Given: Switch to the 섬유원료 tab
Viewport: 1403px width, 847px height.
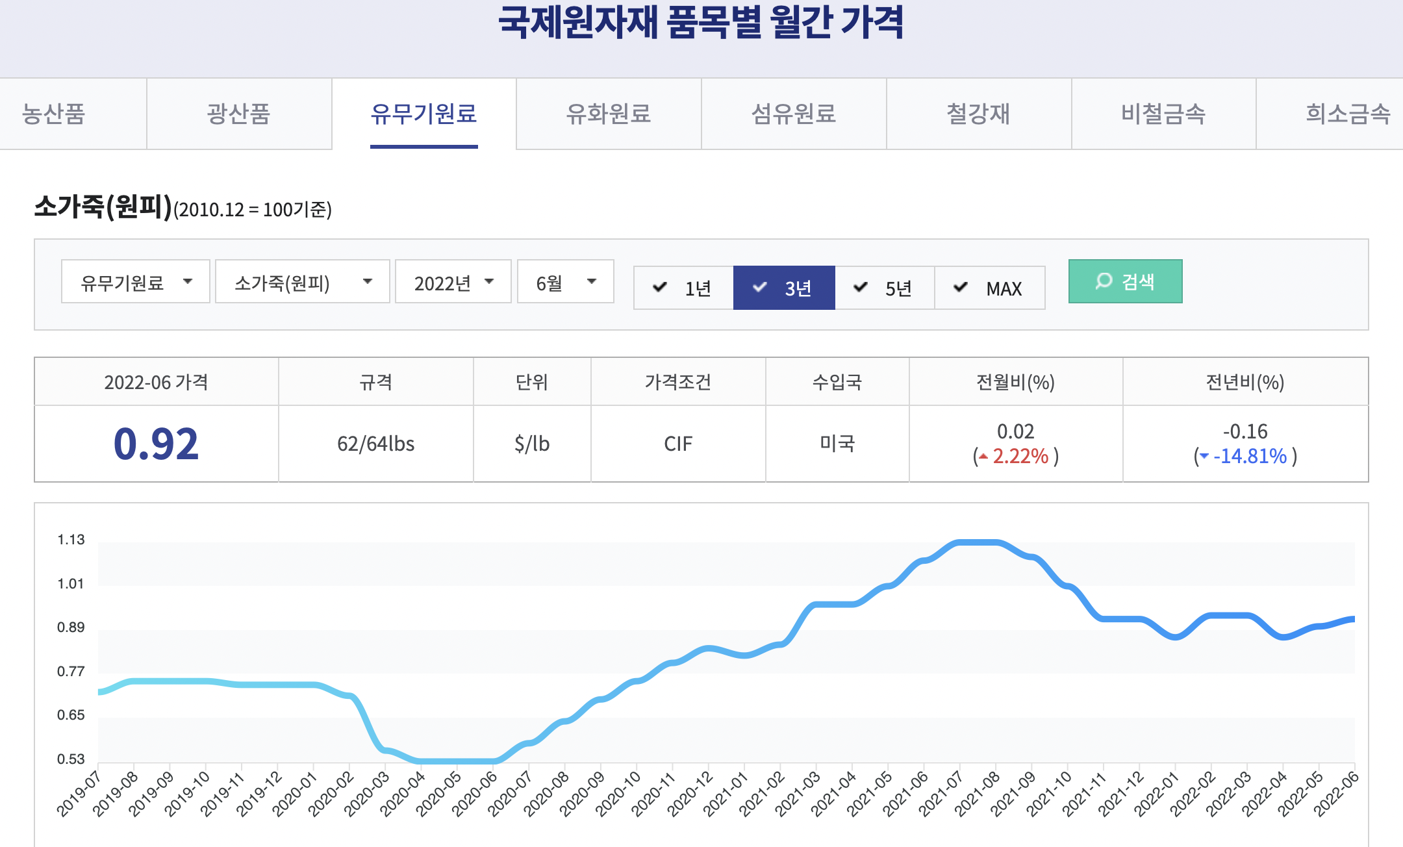Looking at the screenshot, I should [x=794, y=114].
